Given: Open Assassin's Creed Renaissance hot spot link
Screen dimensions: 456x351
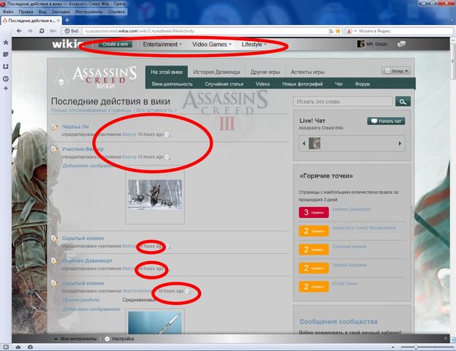Looking at the screenshot, I should [364, 227].
